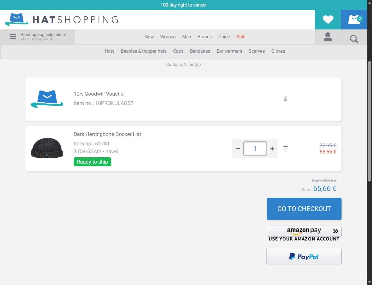This screenshot has width=372, height=285.
Task: Click the Docker Hat quantity input field
Action: pyautogui.click(x=255, y=148)
